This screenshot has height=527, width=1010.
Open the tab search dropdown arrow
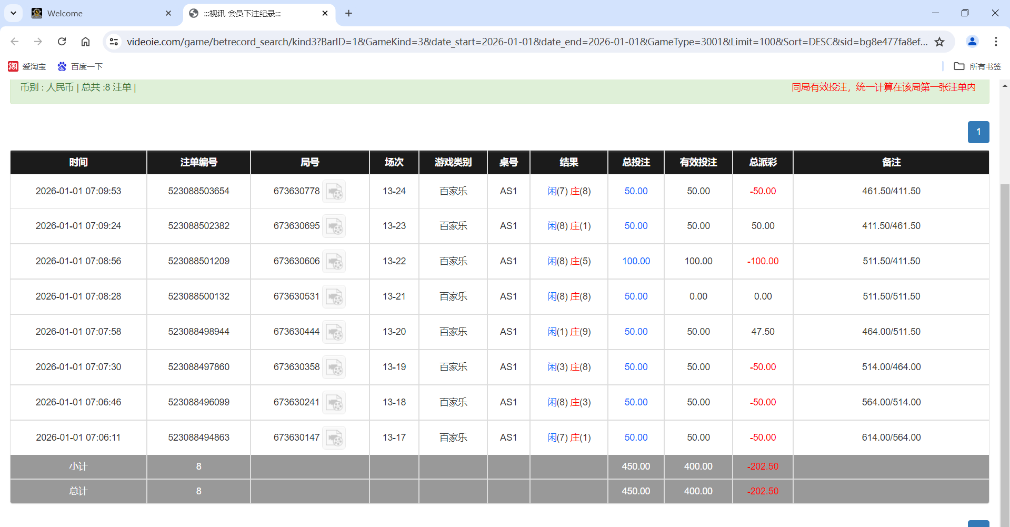13,13
